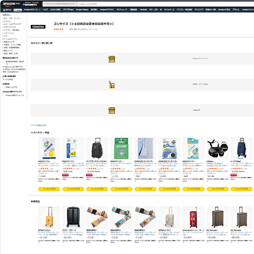Screen dimensions: 254x254
Task: Open the yellow Siffler kids suitcase thumbnail
Action: (49, 218)
